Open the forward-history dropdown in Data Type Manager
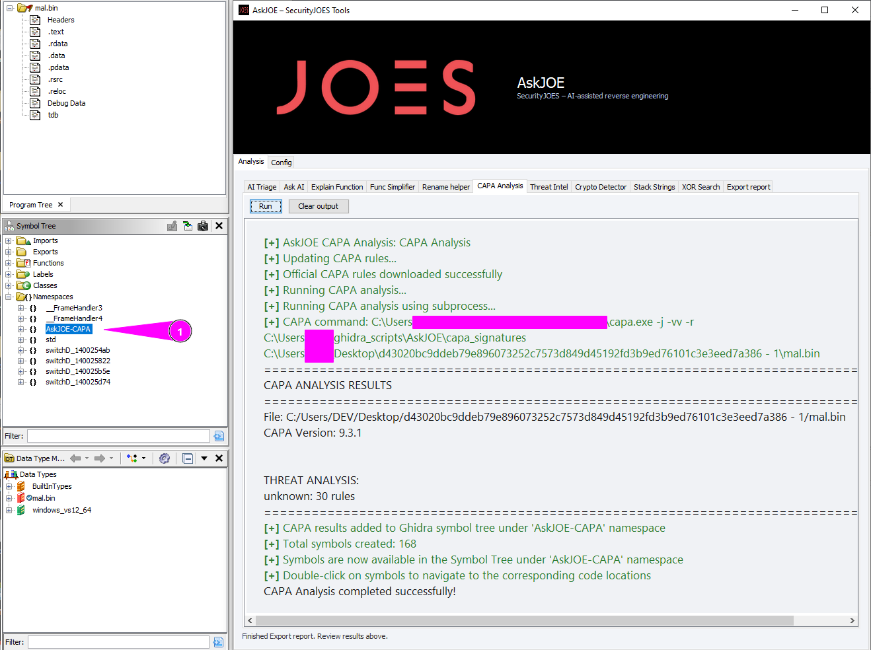 (x=111, y=458)
